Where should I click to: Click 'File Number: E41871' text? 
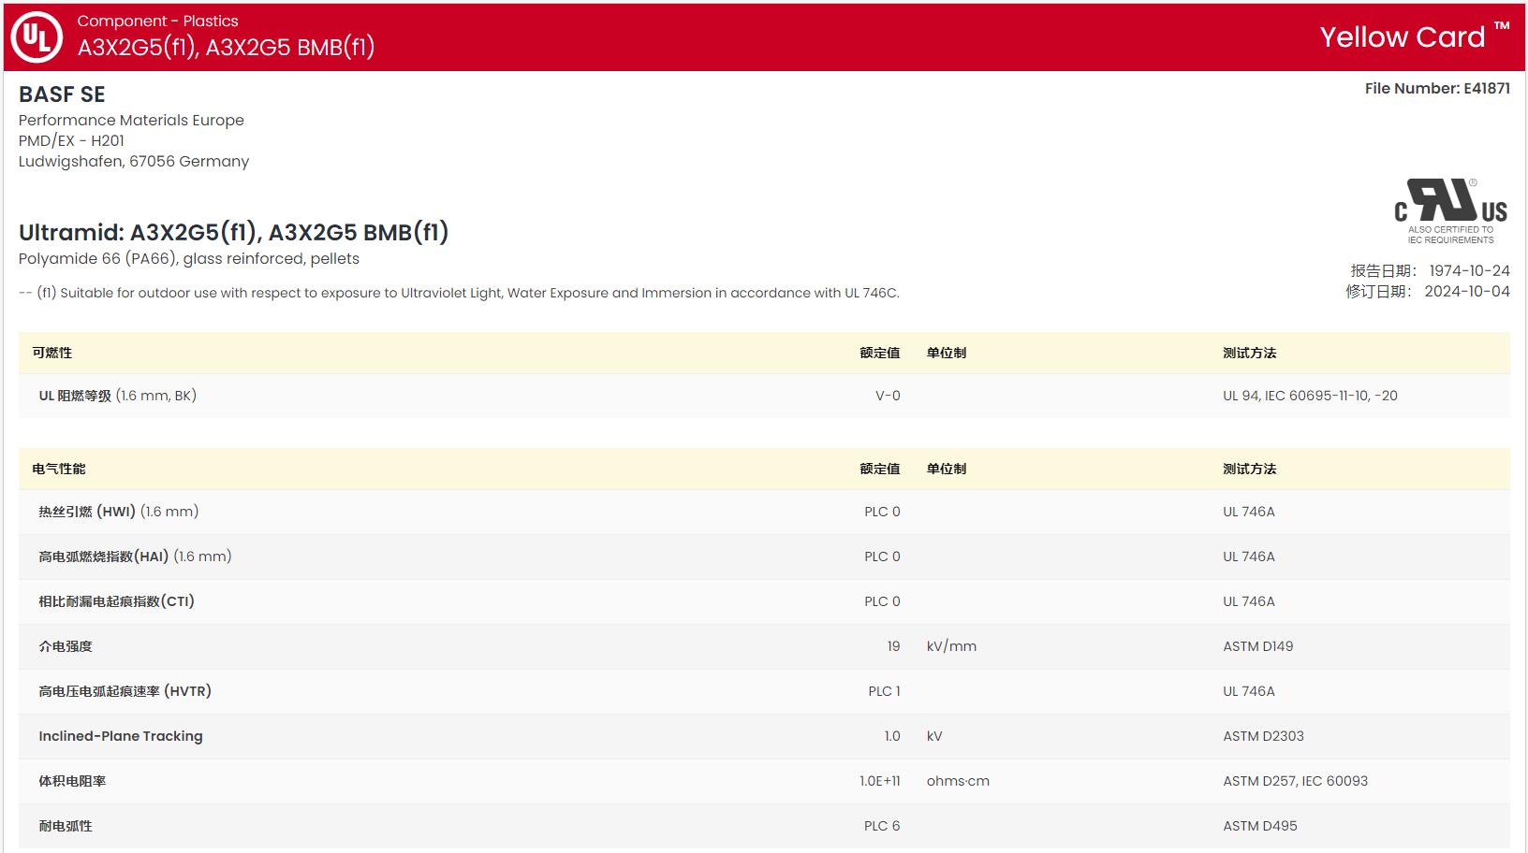pyautogui.click(x=1437, y=88)
